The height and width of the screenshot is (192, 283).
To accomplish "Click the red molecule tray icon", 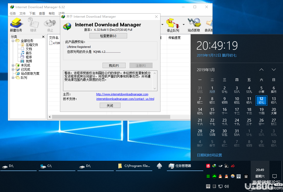I will [x=233, y=166].
